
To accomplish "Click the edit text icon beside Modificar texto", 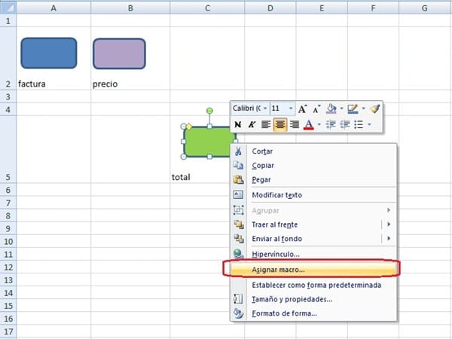I will click(238, 195).
